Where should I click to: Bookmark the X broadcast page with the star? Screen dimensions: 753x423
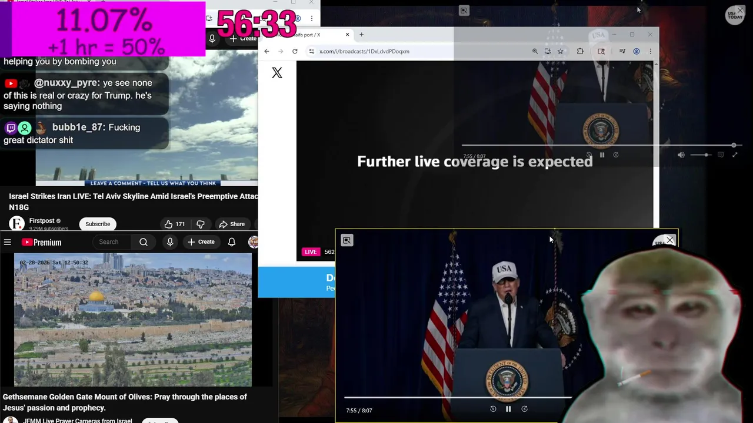pos(560,51)
